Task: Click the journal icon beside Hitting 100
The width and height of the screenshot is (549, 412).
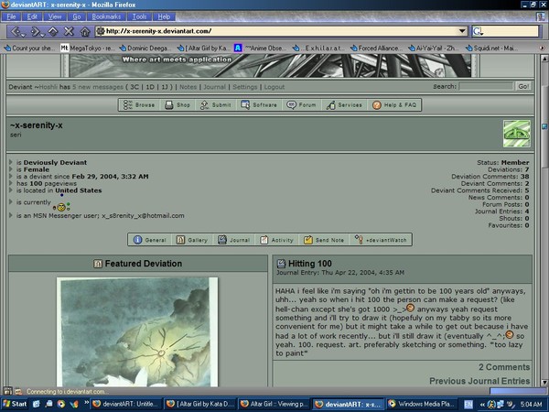Action: 281,264
